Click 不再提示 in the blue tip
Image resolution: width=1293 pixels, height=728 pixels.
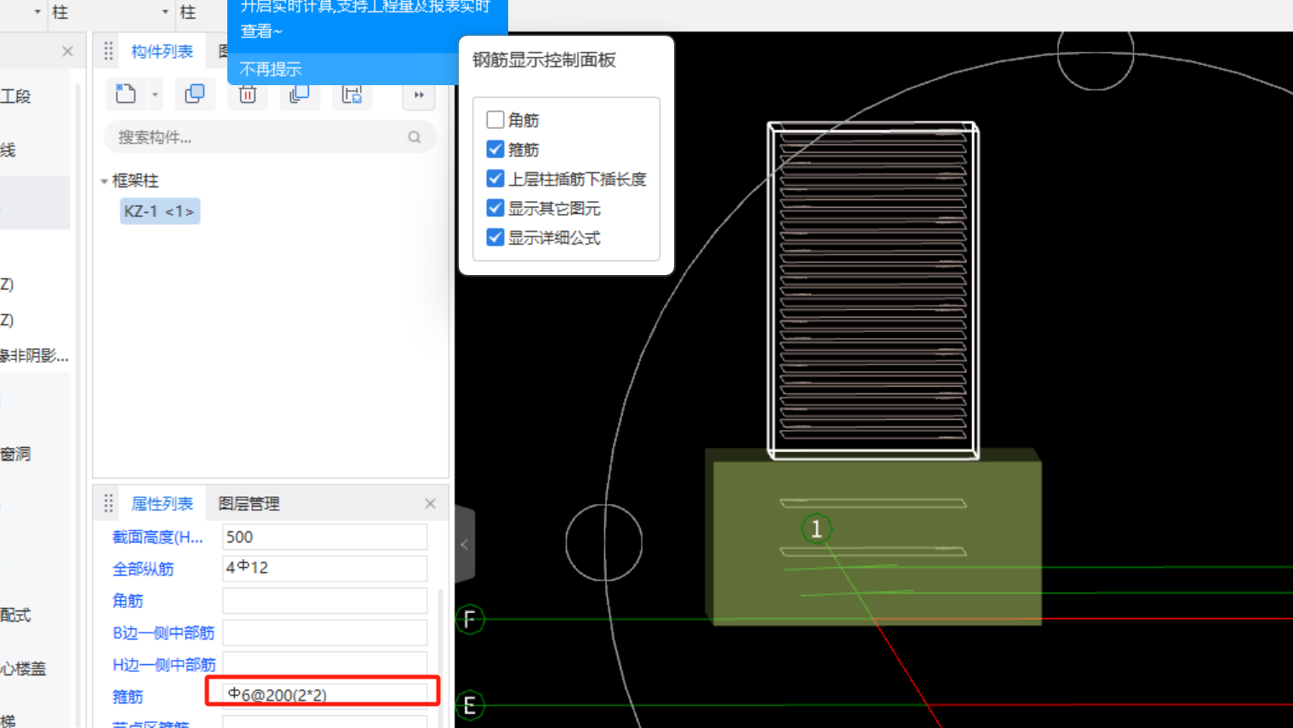click(271, 69)
